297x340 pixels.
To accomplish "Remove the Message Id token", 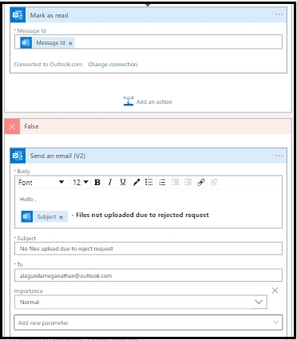I will [70, 43].
